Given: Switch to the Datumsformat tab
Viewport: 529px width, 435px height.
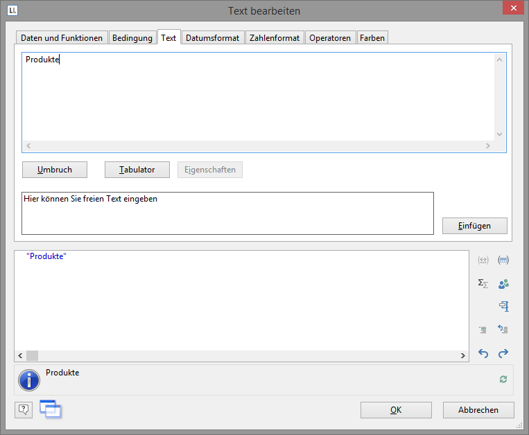Looking at the screenshot, I should point(212,38).
